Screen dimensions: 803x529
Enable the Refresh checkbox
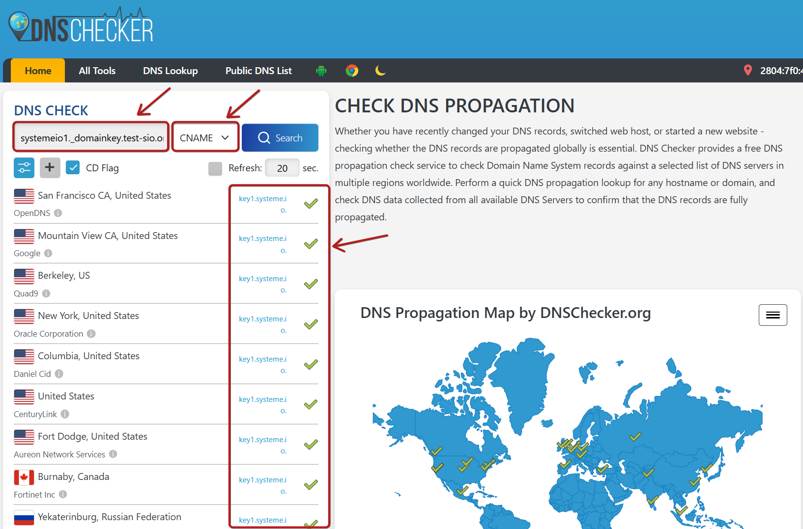215,168
